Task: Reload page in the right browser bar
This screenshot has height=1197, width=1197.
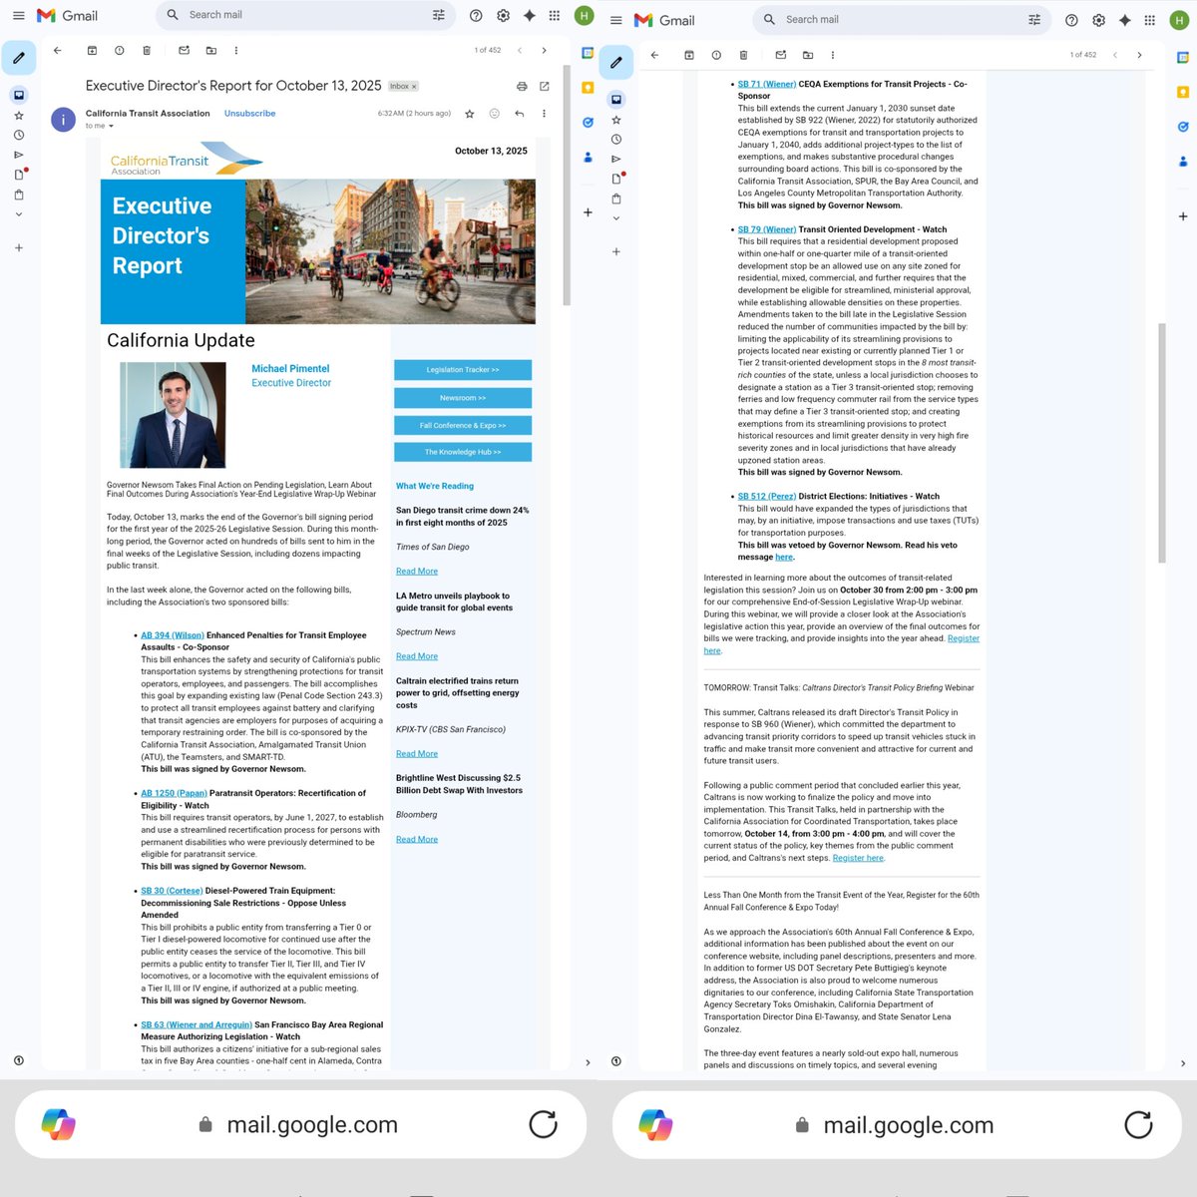Action: 1138,1124
